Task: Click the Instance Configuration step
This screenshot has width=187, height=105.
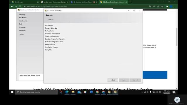Action: pos(53,34)
